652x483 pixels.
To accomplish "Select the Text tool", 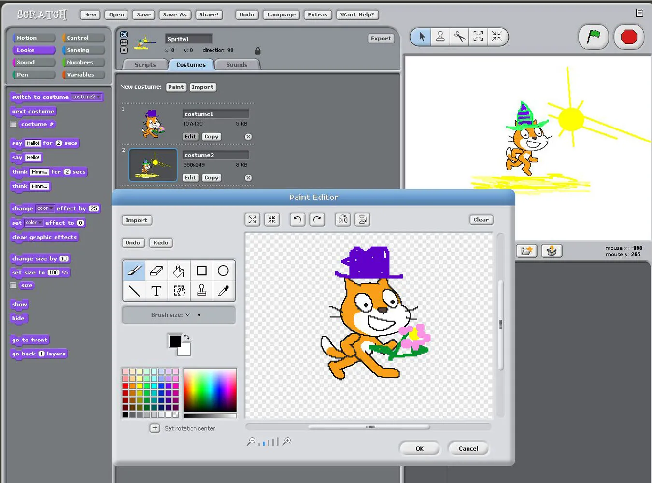I will click(156, 291).
